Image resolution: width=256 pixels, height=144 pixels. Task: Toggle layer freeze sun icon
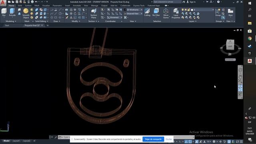tap(186, 10)
